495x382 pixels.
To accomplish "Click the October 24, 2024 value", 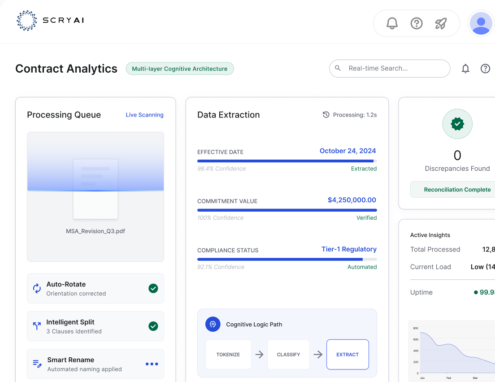I will (348, 151).
